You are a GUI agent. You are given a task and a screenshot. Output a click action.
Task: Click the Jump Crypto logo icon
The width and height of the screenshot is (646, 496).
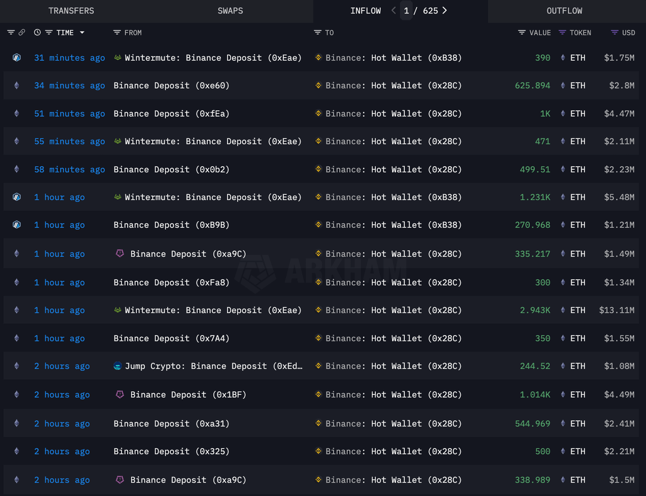coord(118,366)
